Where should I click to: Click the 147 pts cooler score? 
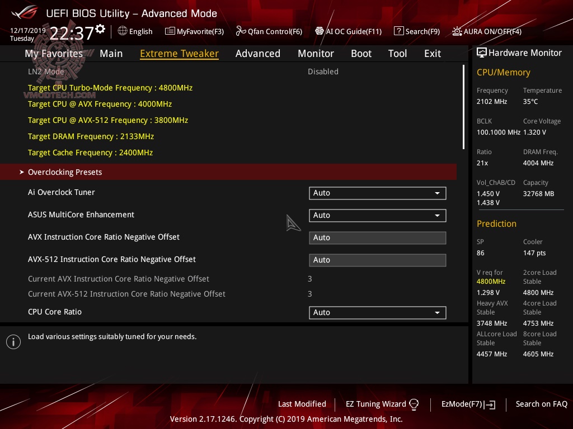[534, 253]
